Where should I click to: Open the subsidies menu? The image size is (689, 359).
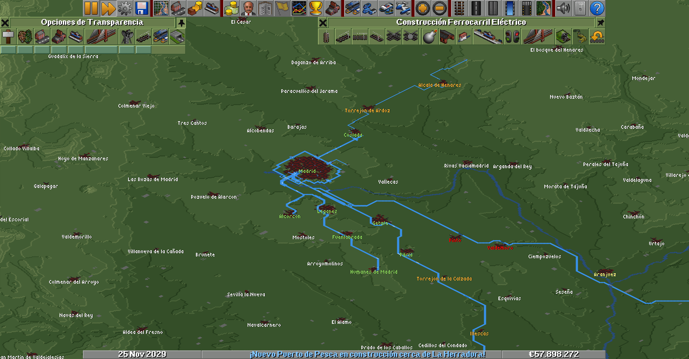(x=195, y=8)
